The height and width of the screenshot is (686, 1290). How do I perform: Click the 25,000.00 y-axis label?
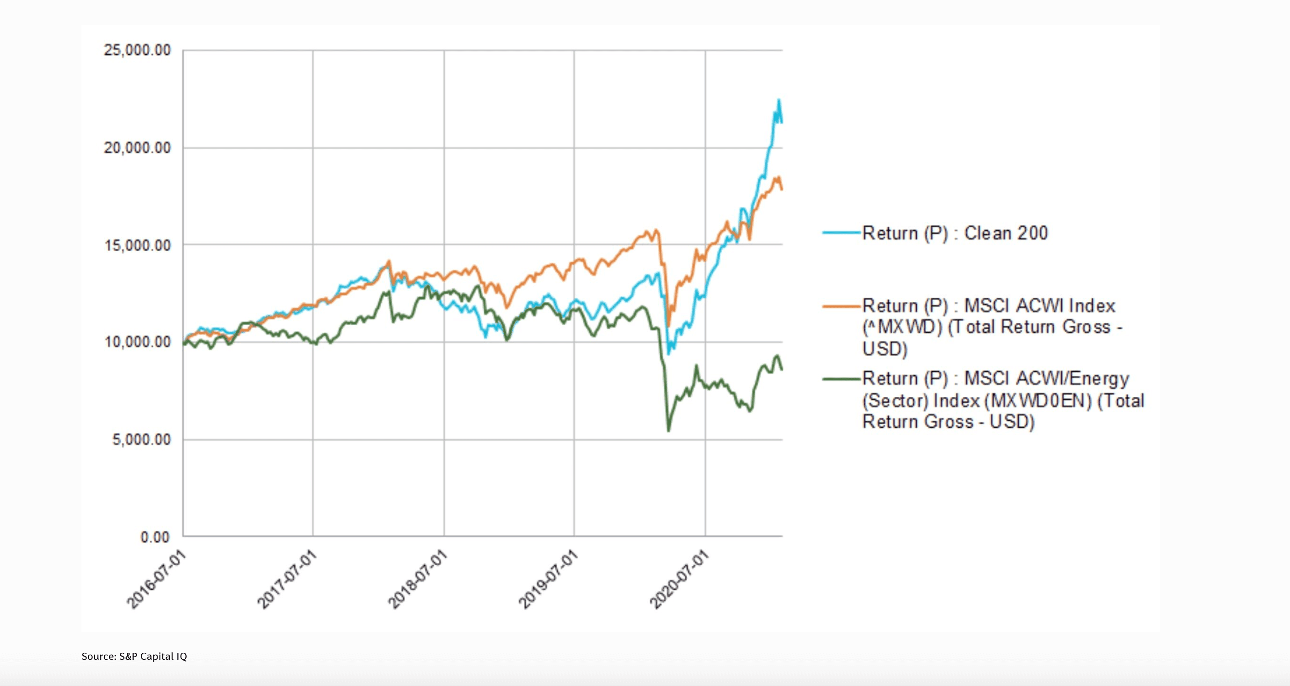click(137, 51)
